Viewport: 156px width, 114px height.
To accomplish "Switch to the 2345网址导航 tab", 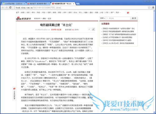I will 14,4.
